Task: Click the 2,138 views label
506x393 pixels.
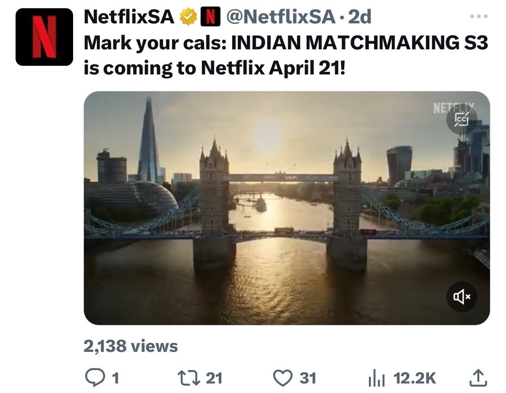Action: pos(131,346)
